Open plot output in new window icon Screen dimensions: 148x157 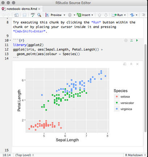click(125, 64)
